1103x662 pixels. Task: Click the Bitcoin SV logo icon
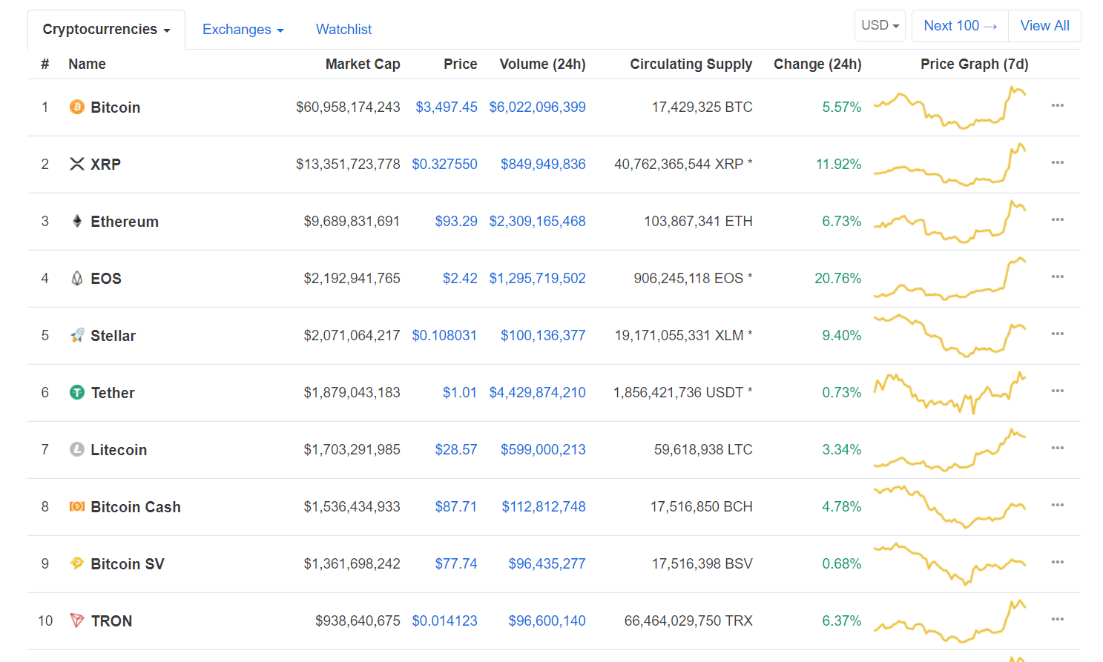click(x=77, y=563)
